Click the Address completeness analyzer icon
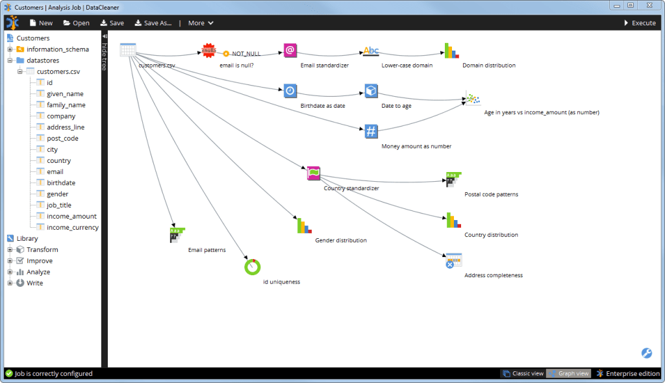The height and width of the screenshot is (383, 665). pyautogui.click(x=453, y=260)
